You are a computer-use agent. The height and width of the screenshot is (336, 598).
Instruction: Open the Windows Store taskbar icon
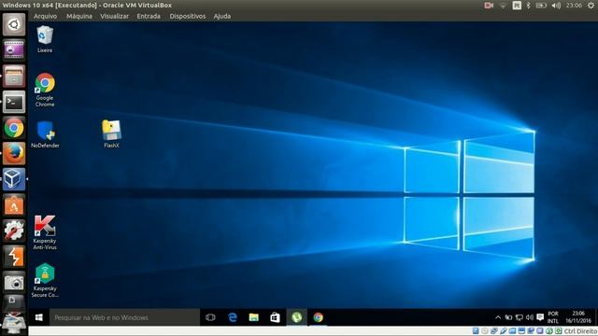(275, 317)
